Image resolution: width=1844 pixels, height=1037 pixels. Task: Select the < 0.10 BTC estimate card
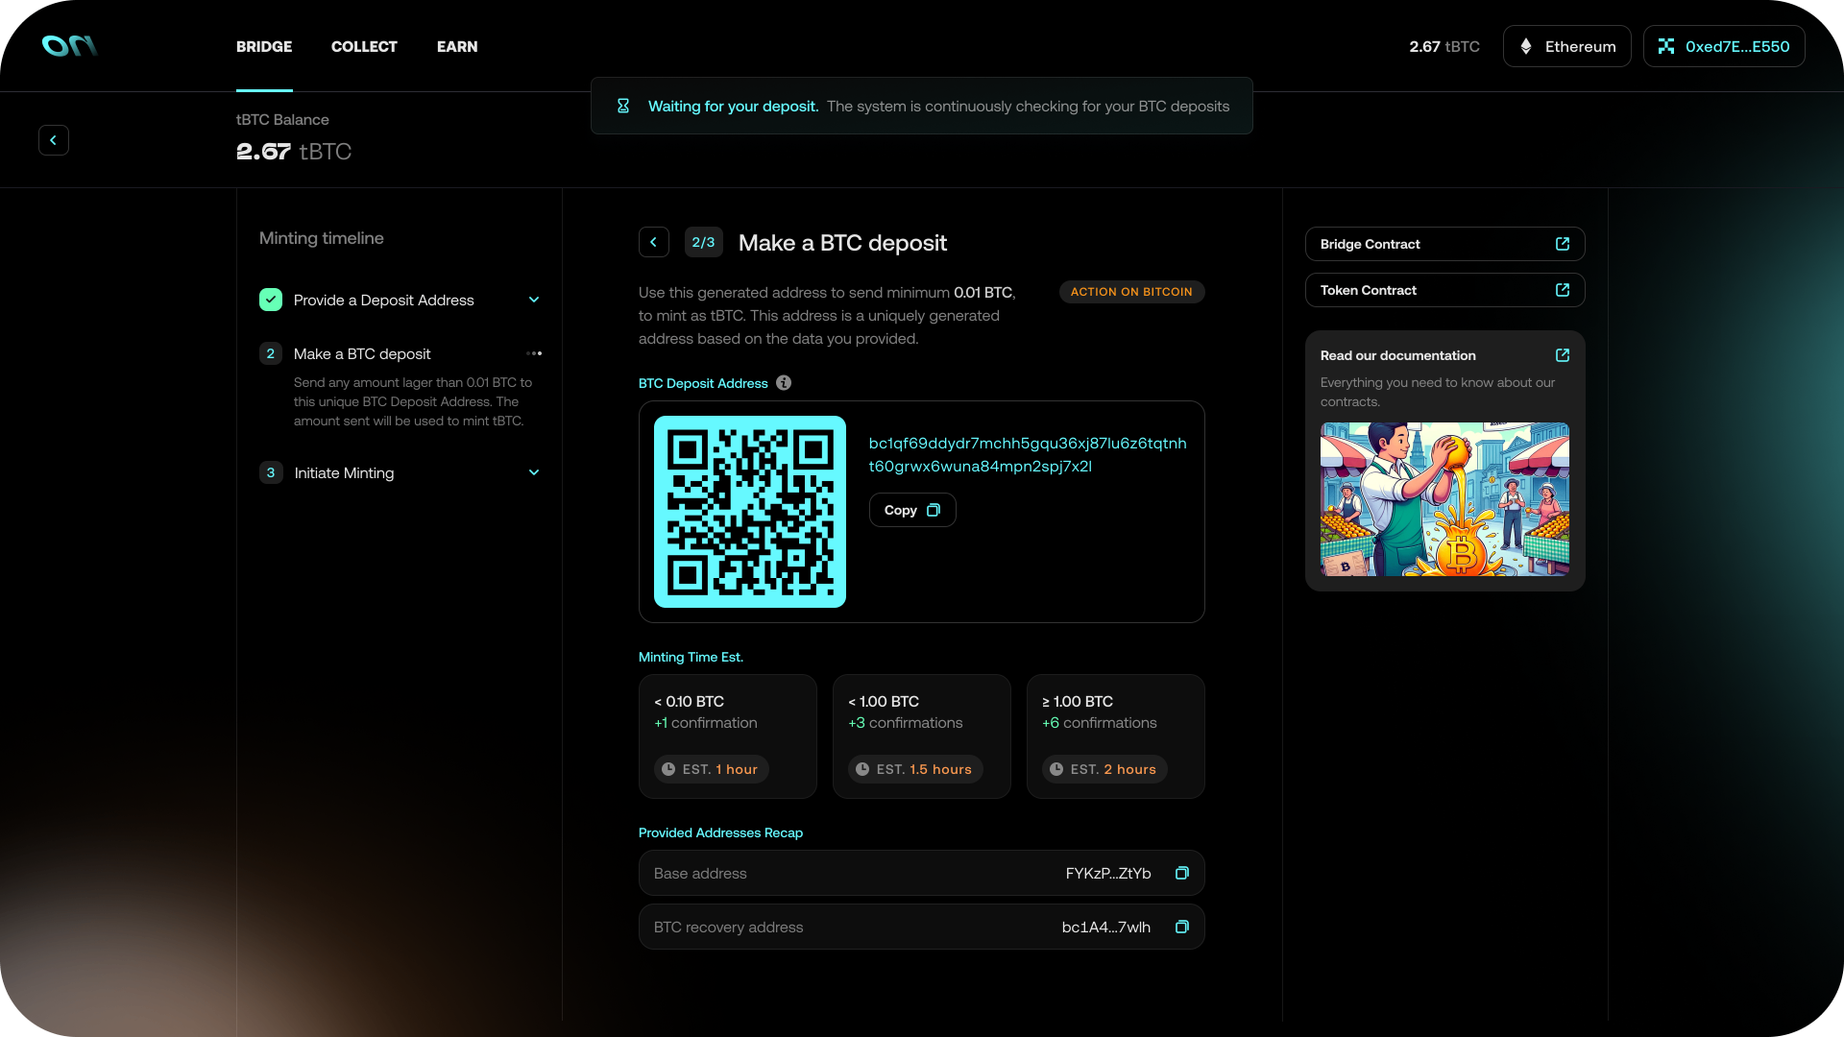coord(728,736)
